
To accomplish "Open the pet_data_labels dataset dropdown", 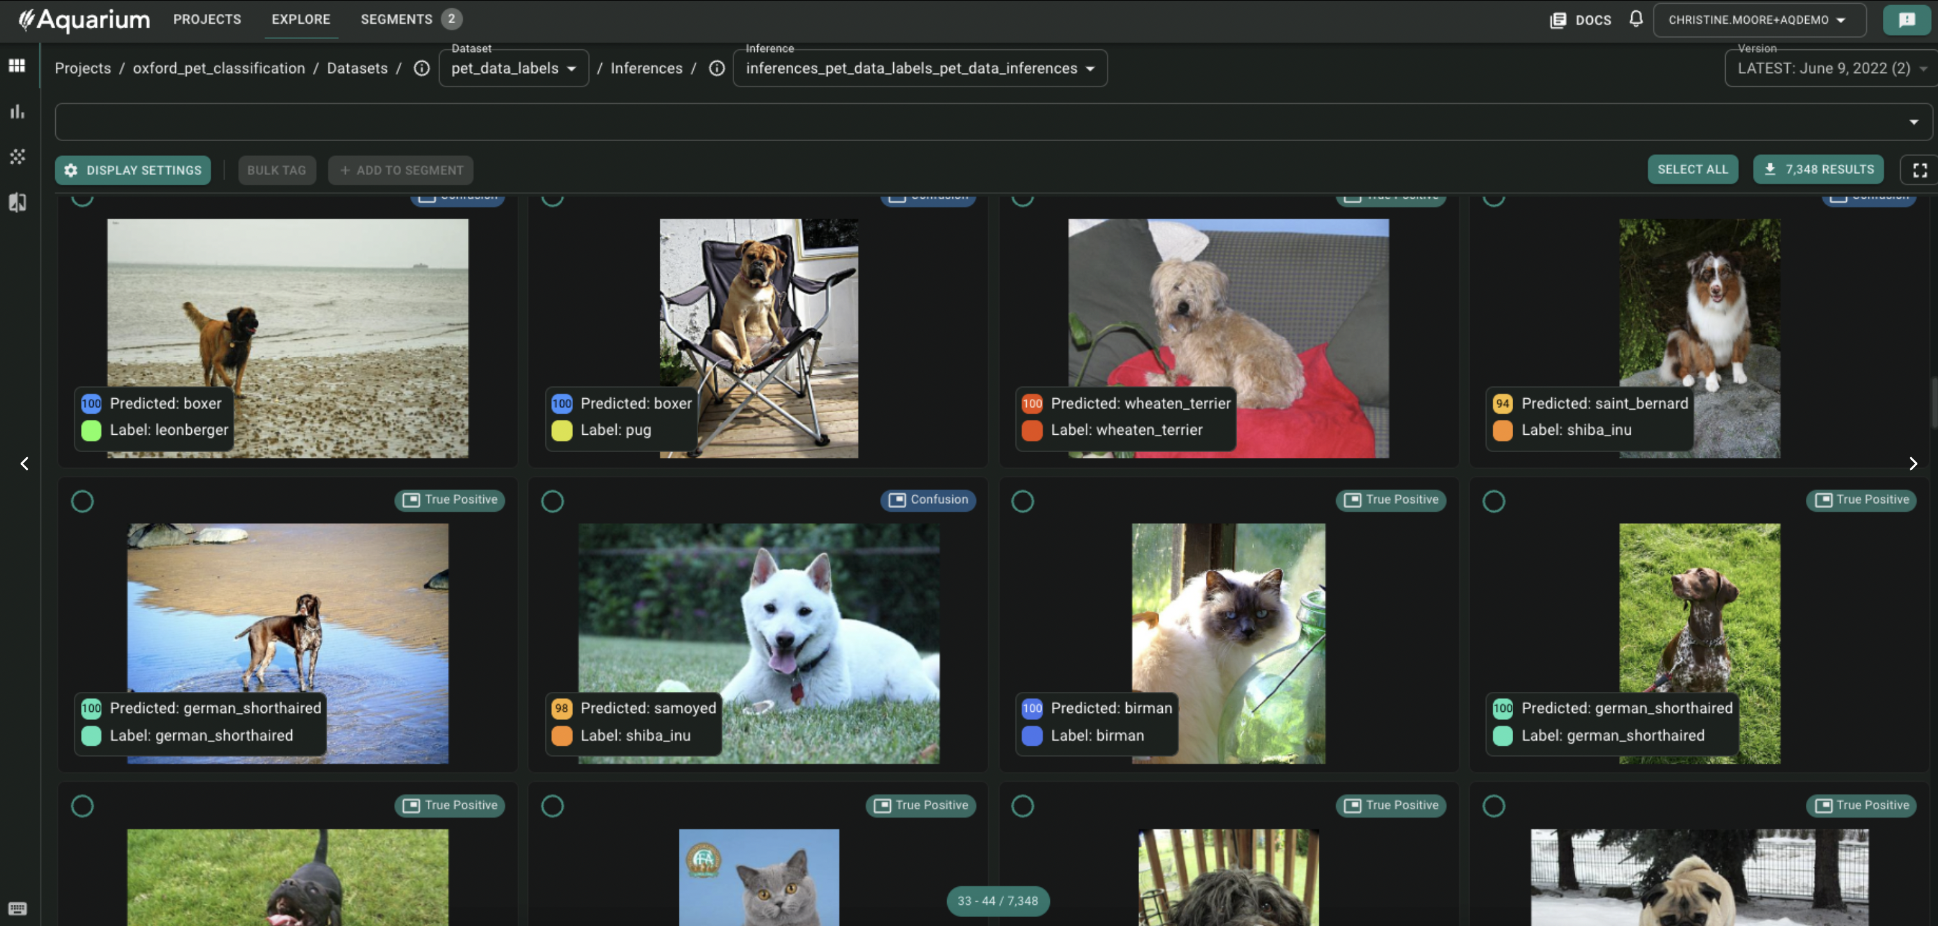I will (x=513, y=69).
